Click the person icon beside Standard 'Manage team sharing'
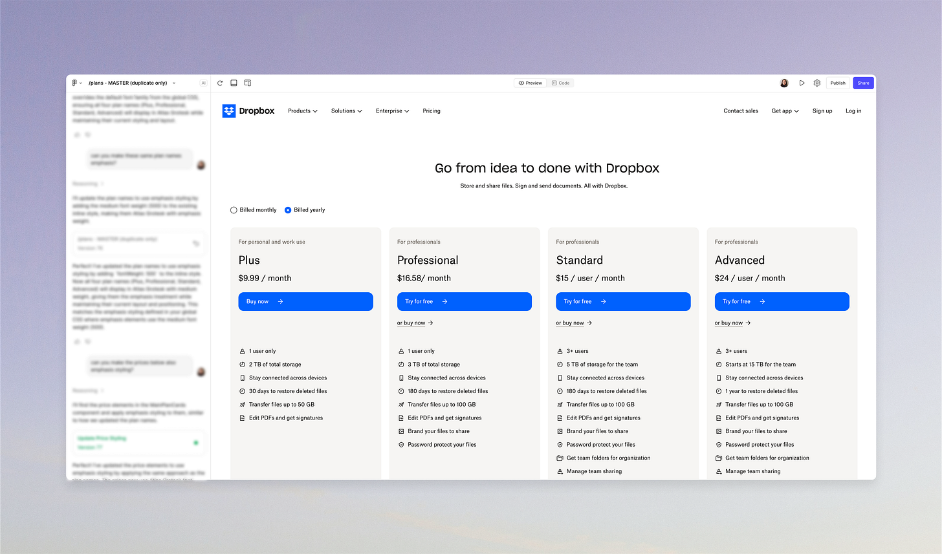Screen dimensions: 942x554 (560, 471)
